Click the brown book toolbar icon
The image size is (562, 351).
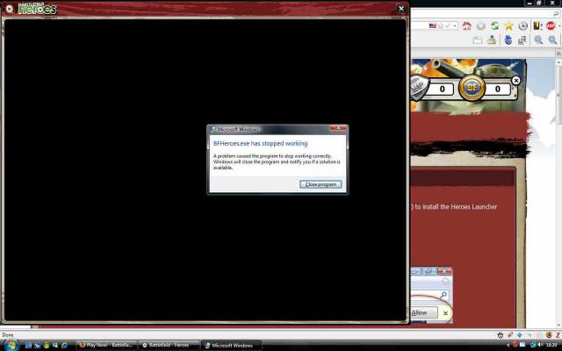click(x=537, y=25)
